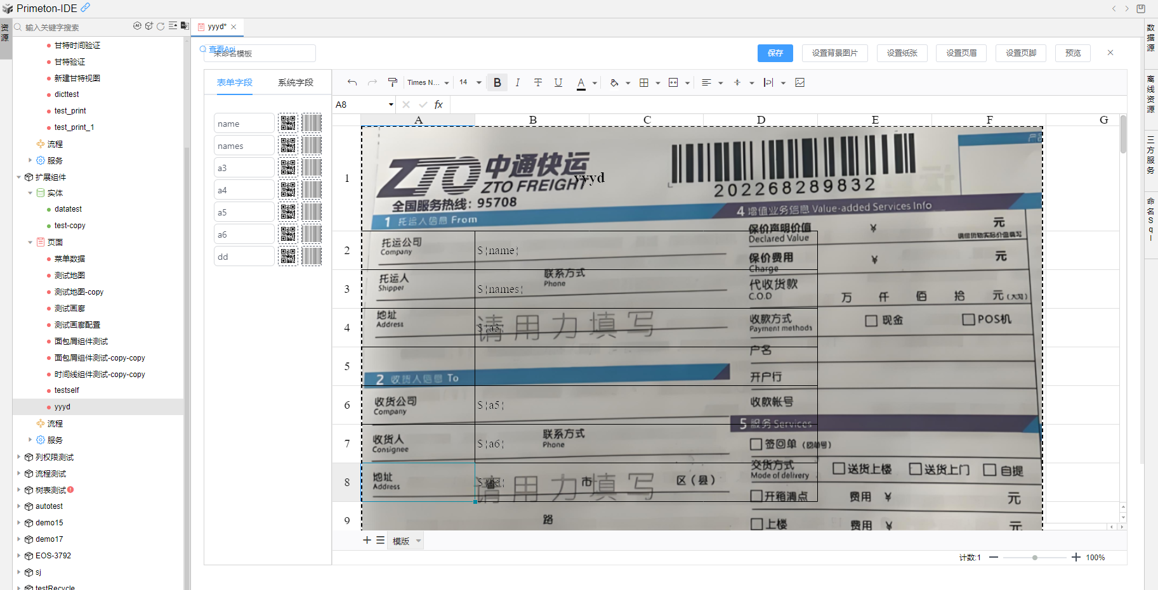
Task: Click the zoom slider handle
Action: click(1035, 558)
